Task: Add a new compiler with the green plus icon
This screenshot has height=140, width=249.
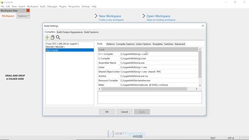Action: click(47, 37)
